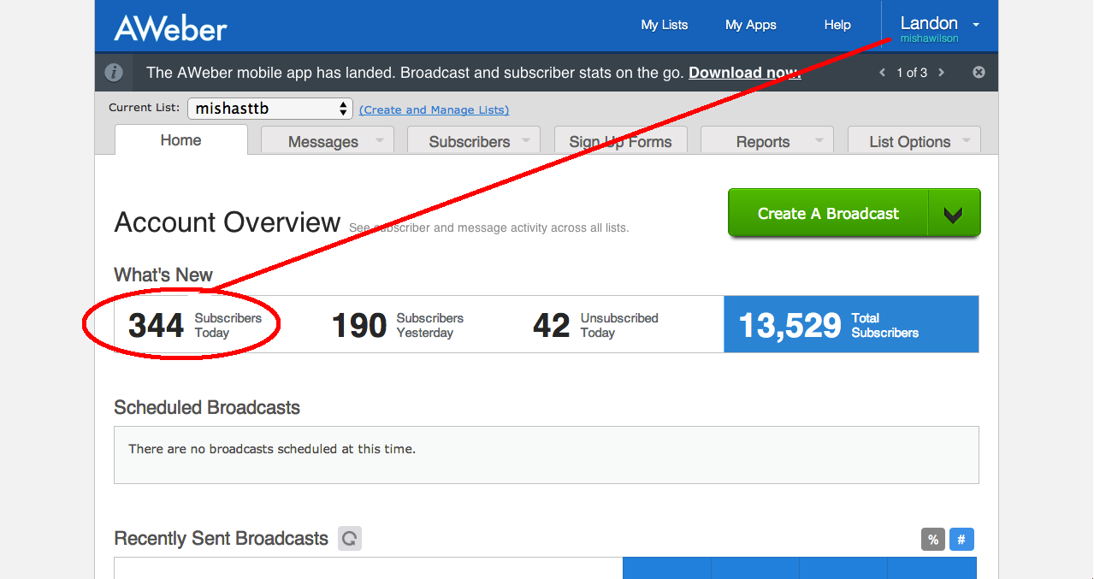This screenshot has width=1094, height=579.
Task: Click the info icon in notification bar
Action: 114,73
